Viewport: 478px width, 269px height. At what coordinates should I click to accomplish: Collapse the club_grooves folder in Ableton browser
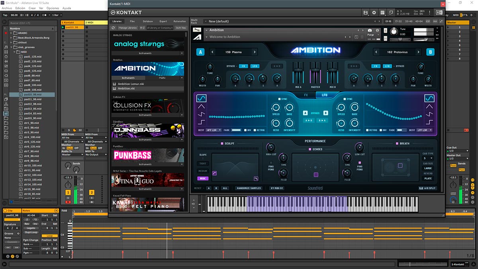point(11,47)
